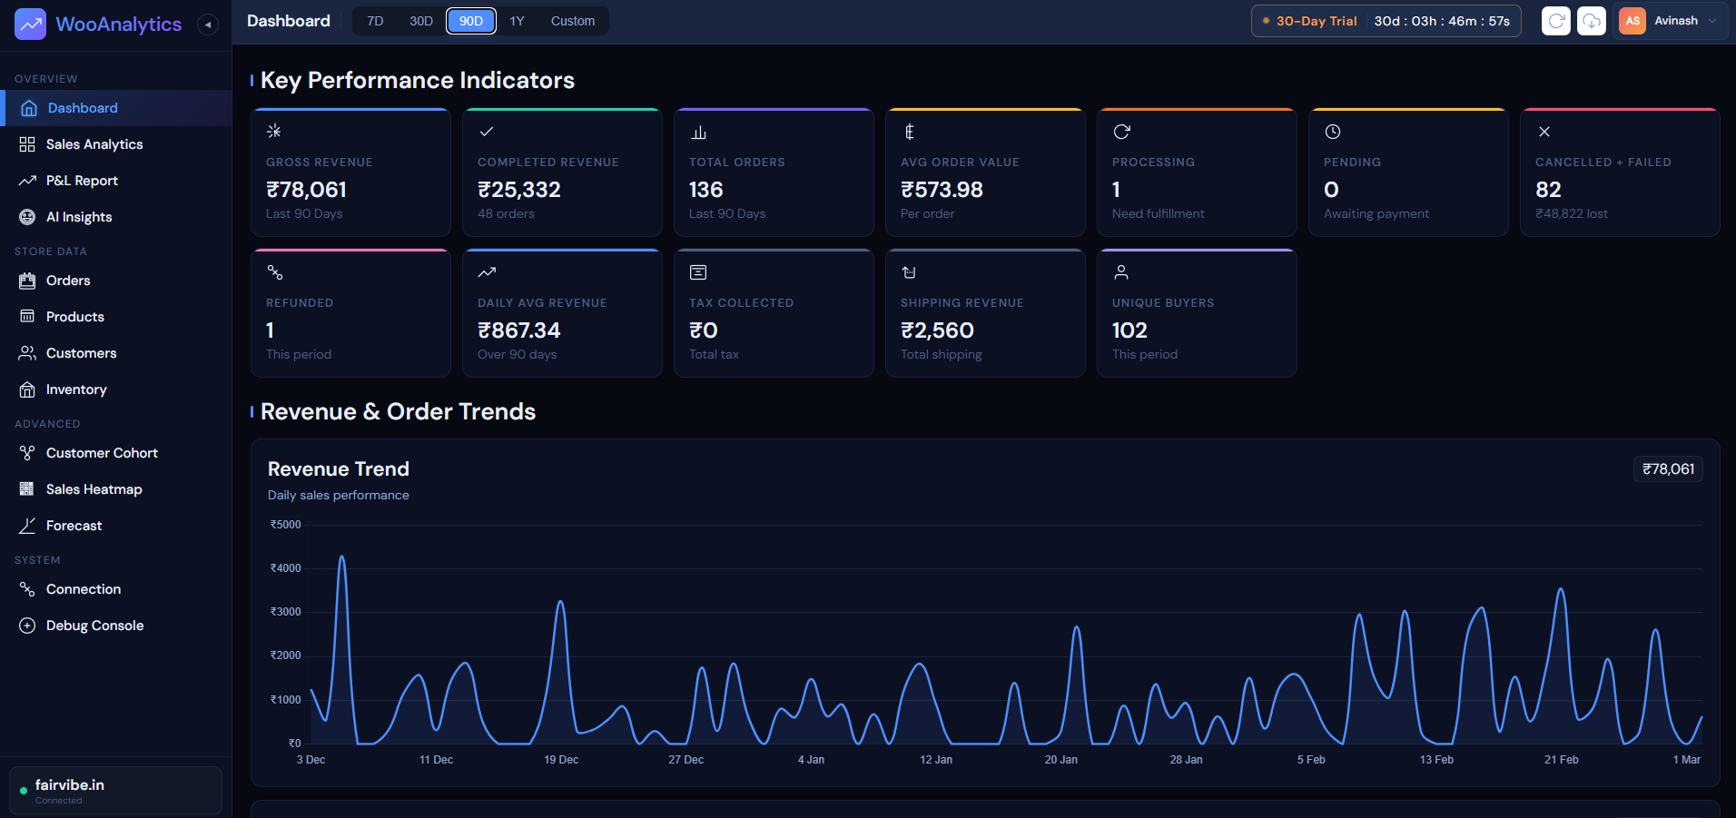Open the Avinash account dropdown

tap(1678, 20)
